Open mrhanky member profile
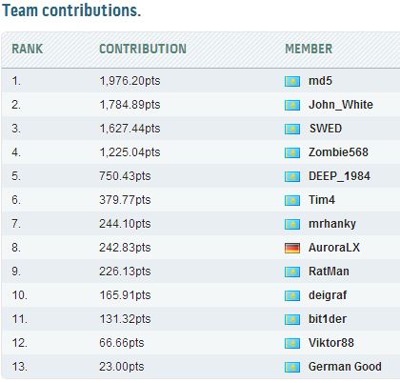400x383 pixels. 332,224
